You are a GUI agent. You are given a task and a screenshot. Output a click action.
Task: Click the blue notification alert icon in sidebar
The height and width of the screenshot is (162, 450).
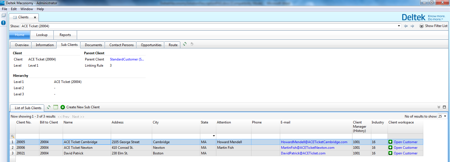click(x=3, y=23)
